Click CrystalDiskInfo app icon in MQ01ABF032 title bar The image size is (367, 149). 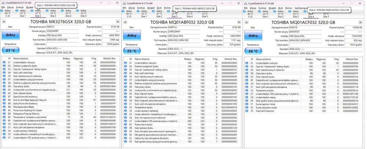pyautogui.click(x=124, y=3)
